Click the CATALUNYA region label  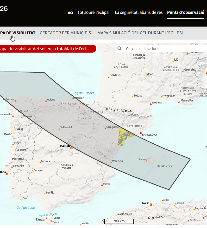pos(135,126)
